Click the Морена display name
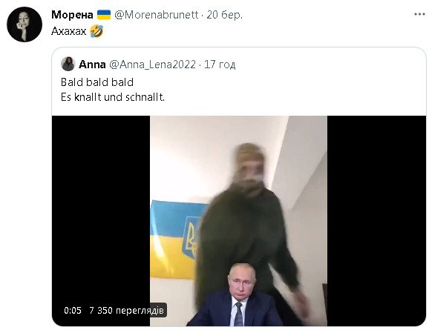The width and height of the screenshot is (429, 330). [72, 15]
